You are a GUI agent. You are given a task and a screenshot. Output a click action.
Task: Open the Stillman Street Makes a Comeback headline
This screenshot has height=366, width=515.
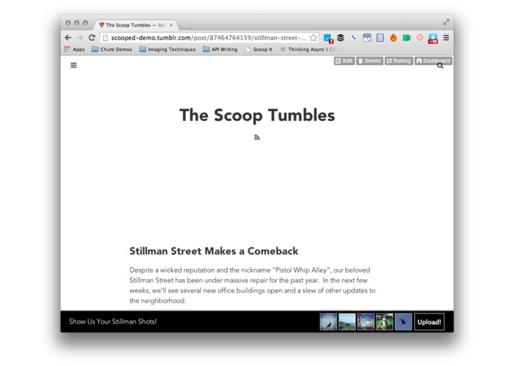click(x=214, y=251)
